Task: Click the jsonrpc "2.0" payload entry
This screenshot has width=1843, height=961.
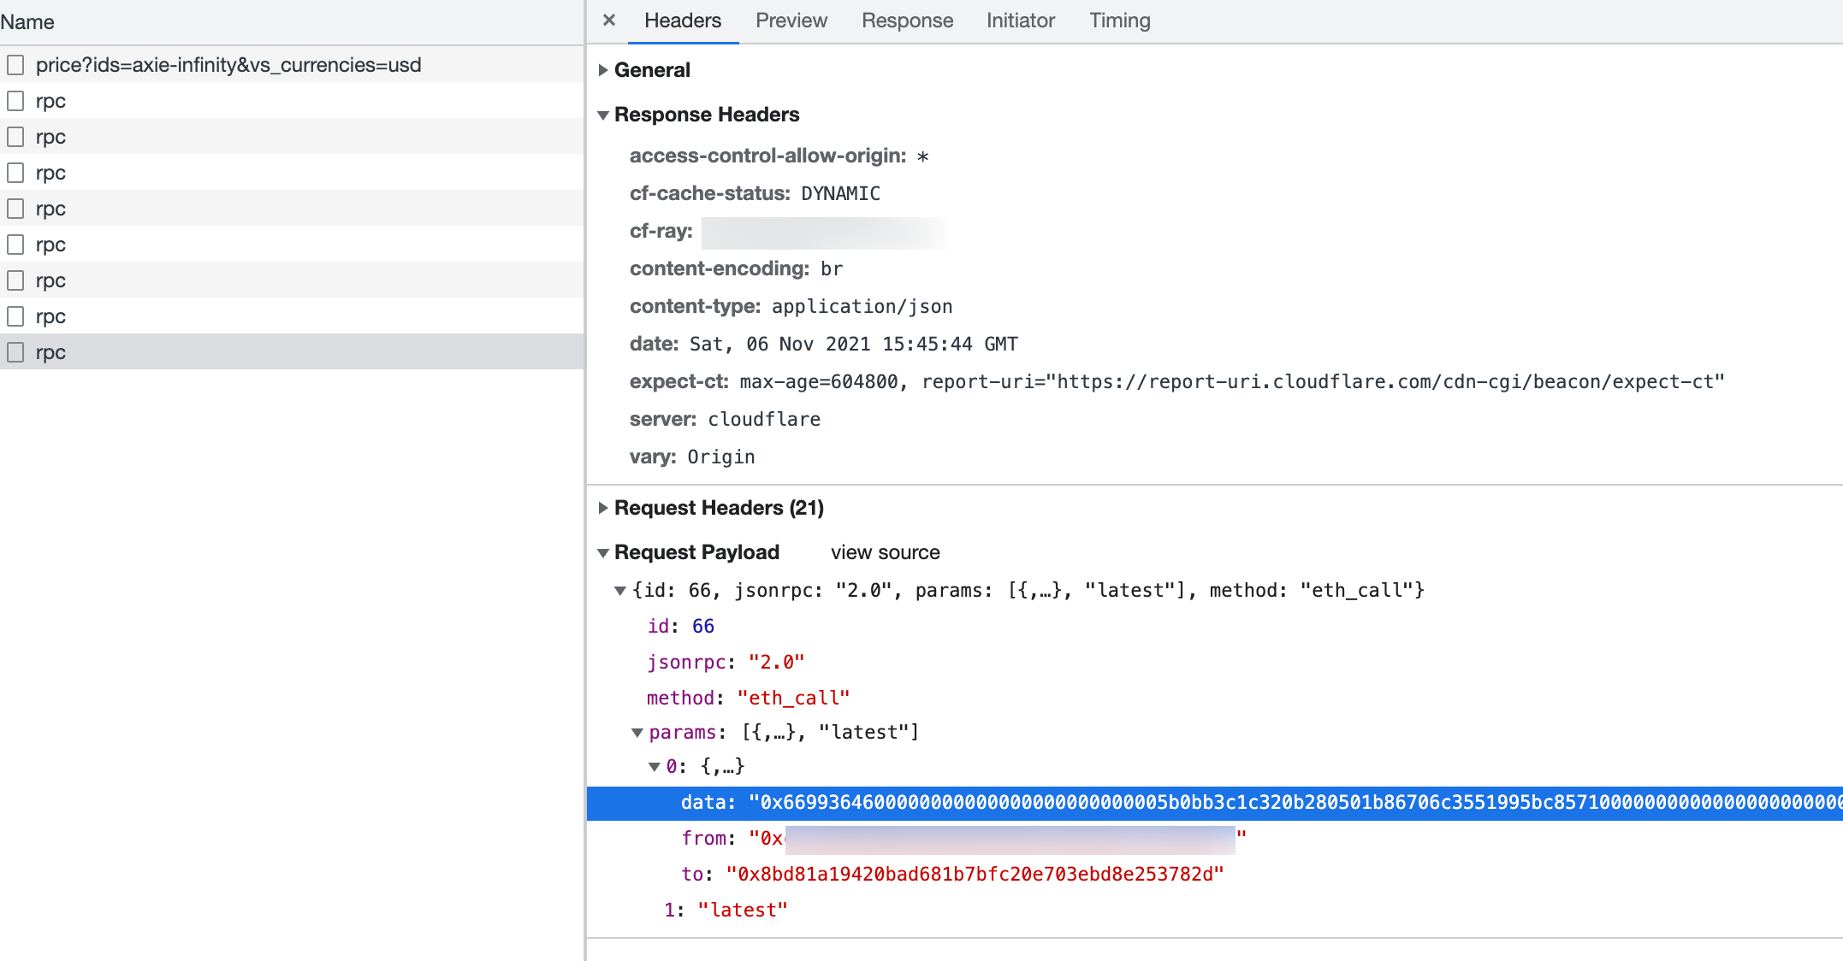Action: pos(726,663)
